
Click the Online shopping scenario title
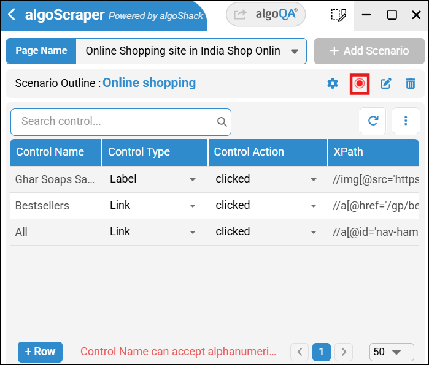tap(149, 83)
